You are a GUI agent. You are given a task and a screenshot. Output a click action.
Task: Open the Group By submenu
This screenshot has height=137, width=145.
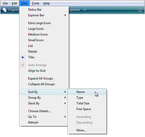(x=44, y=98)
